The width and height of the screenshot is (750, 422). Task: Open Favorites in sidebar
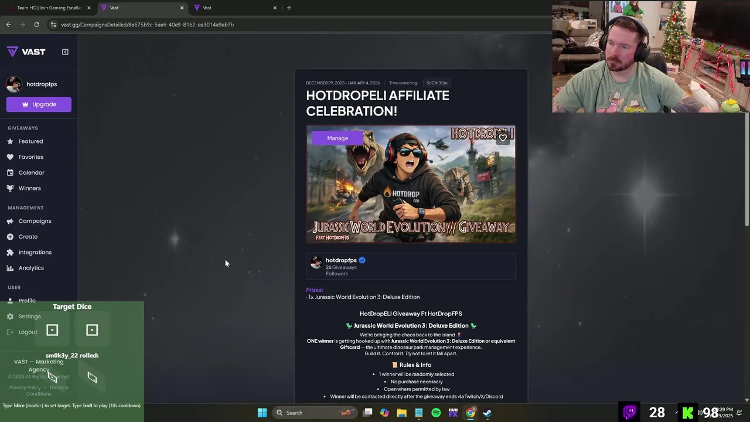[31, 157]
